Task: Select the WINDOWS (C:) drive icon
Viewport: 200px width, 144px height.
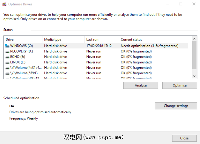Action: click(7, 46)
